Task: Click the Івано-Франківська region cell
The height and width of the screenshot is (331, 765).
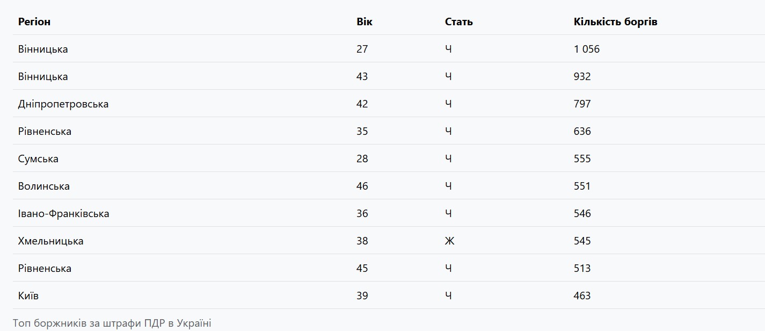Action: (x=63, y=213)
